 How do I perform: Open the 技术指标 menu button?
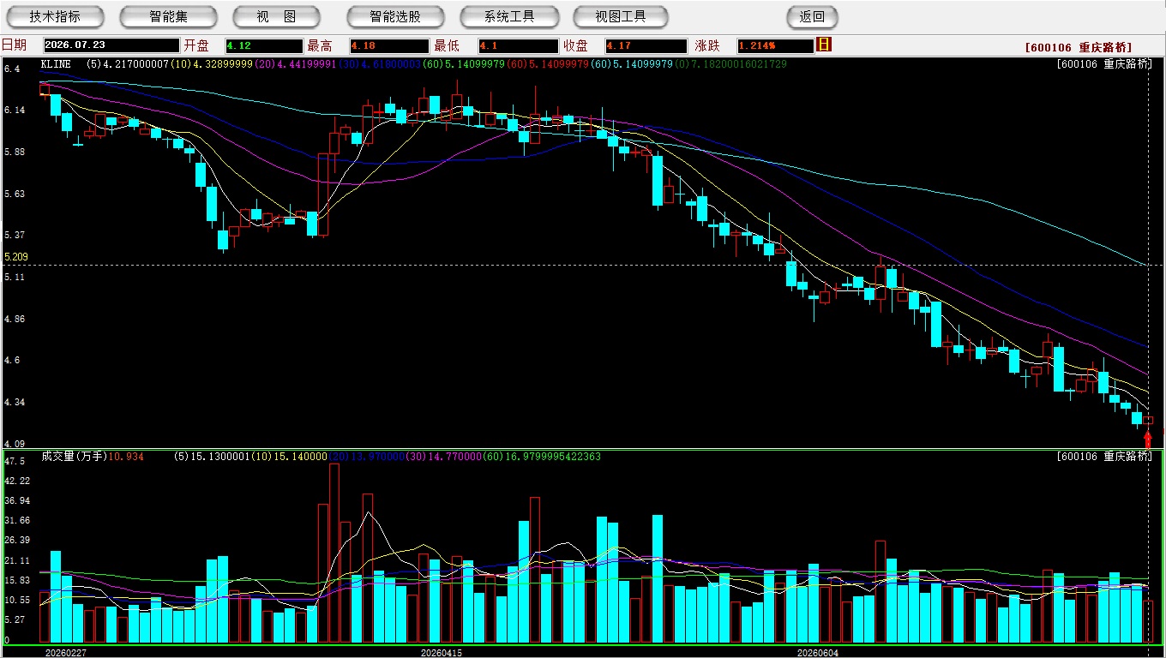tap(55, 16)
